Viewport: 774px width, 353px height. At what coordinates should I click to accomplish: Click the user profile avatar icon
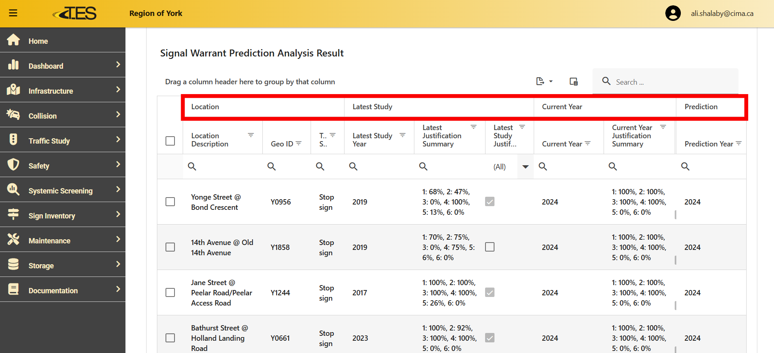tap(673, 13)
